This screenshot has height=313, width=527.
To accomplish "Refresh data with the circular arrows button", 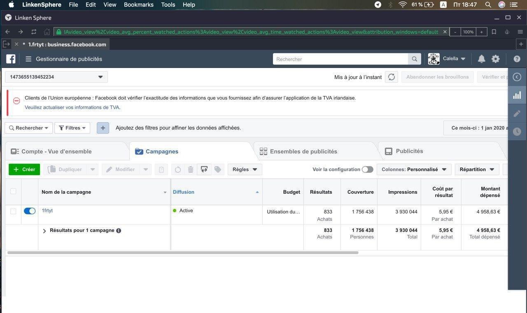I will click(x=392, y=77).
